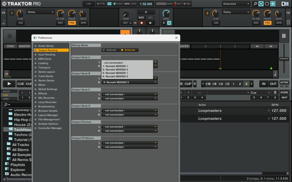Screen dimensions: 292x182
Task: Delete the cue with trash icon
Action: click(x=275, y=92)
